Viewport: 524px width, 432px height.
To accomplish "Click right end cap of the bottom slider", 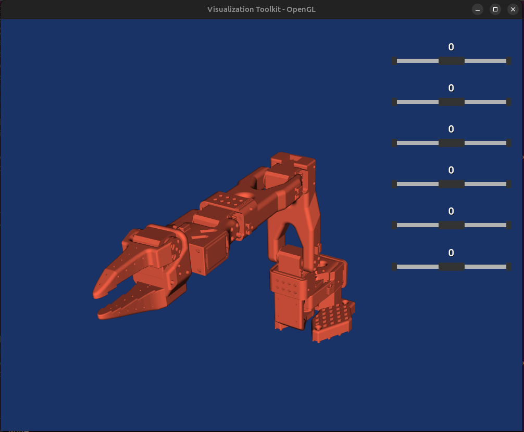I will 508,267.
